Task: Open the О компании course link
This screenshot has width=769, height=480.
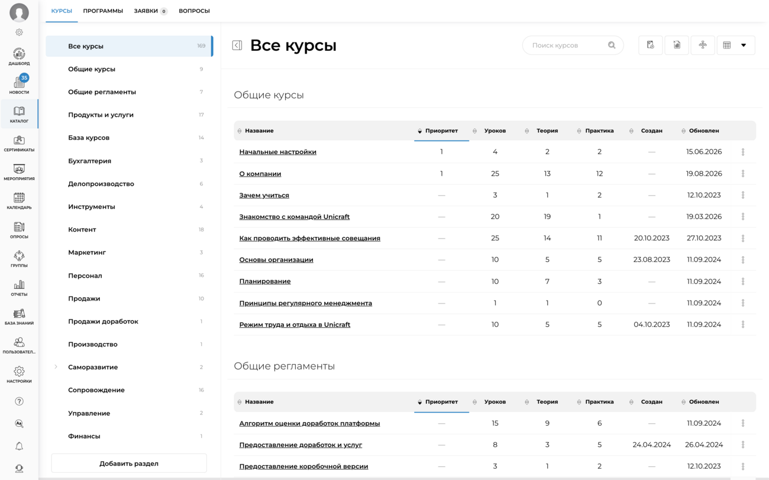Action: 260,174
